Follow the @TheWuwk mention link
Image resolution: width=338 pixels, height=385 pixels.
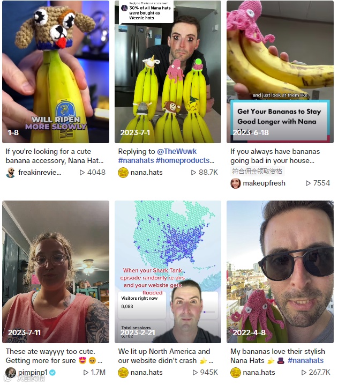pyautogui.click(x=177, y=152)
